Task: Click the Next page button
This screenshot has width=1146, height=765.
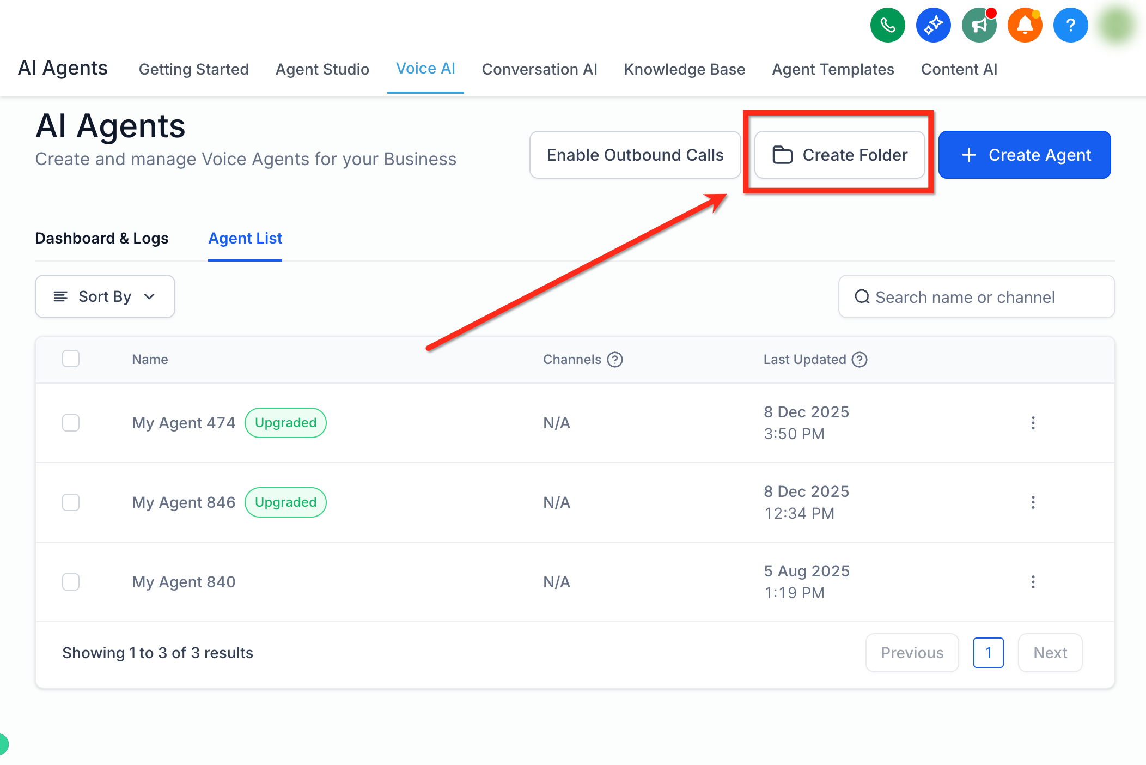Action: pos(1050,653)
